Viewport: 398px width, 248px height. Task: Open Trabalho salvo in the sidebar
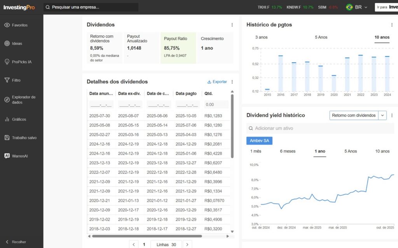[x=24, y=138]
